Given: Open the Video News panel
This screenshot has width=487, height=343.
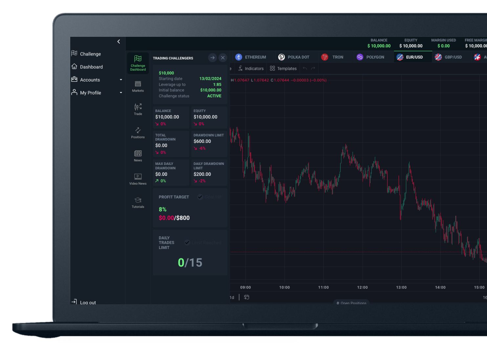Looking at the screenshot, I should pos(138,179).
